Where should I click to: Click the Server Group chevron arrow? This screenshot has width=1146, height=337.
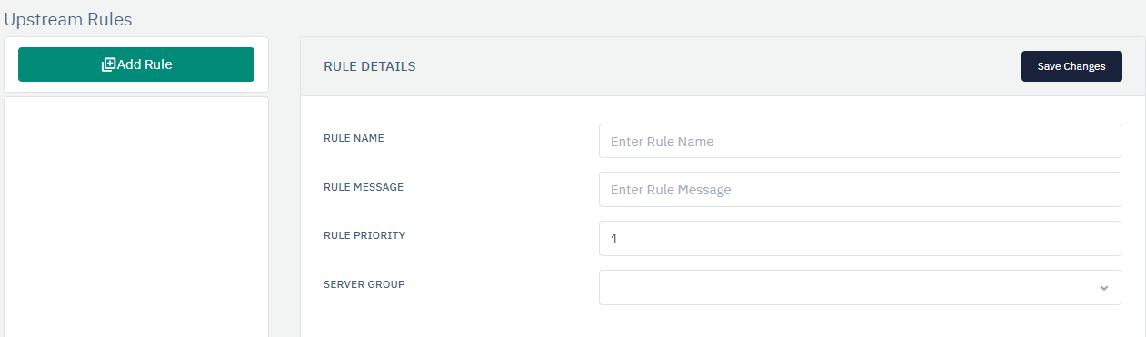(x=1103, y=288)
